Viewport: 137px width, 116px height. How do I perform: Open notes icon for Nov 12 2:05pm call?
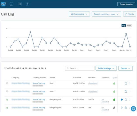[x=126, y=108]
